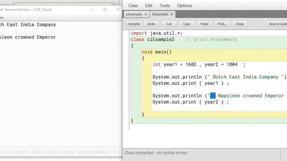Click the value 1804 in the code
287x161 pixels.
(232, 64)
